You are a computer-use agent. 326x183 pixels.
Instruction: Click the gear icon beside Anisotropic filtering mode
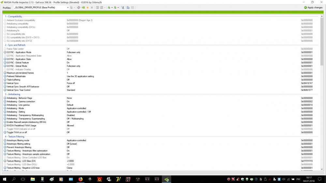pyautogui.click(x=5, y=140)
